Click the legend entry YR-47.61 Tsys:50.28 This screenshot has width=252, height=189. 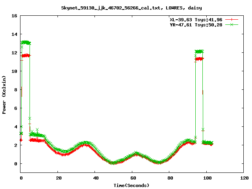pos(196,25)
